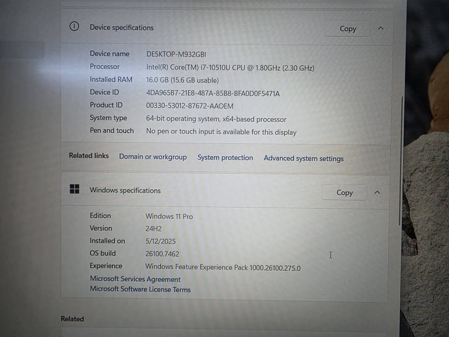Screen dimensions: 449x337
Task: Copy the Windows specifications details
Action: click(344, 192)
